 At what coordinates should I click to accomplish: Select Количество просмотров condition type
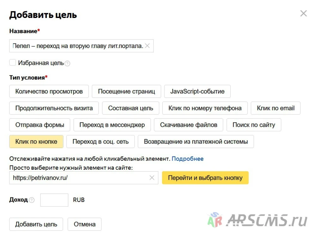(x=49, y=91)
